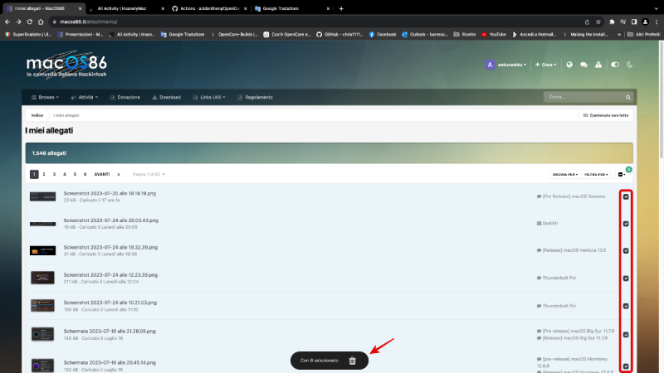
Task: Uncheck Screenshot 2023-07-24 alle 12.23.39.png checkbox
Action: click(626, 279)
